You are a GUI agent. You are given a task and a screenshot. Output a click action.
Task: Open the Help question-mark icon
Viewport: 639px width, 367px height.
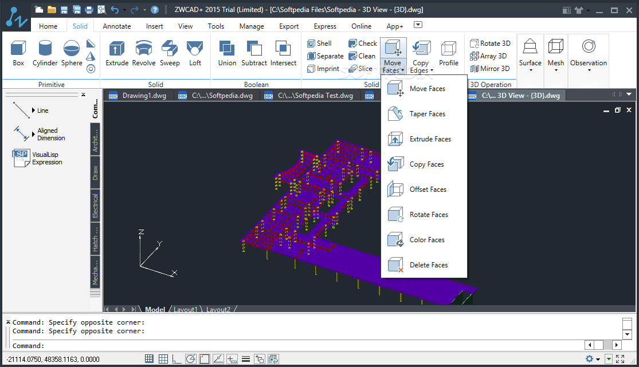[x=155, y=9]
